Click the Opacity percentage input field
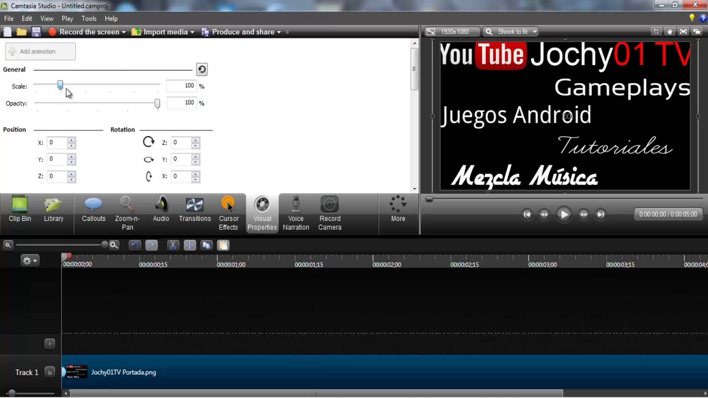Viewport: 708px width, 398px height. click(x=181, y=103)
